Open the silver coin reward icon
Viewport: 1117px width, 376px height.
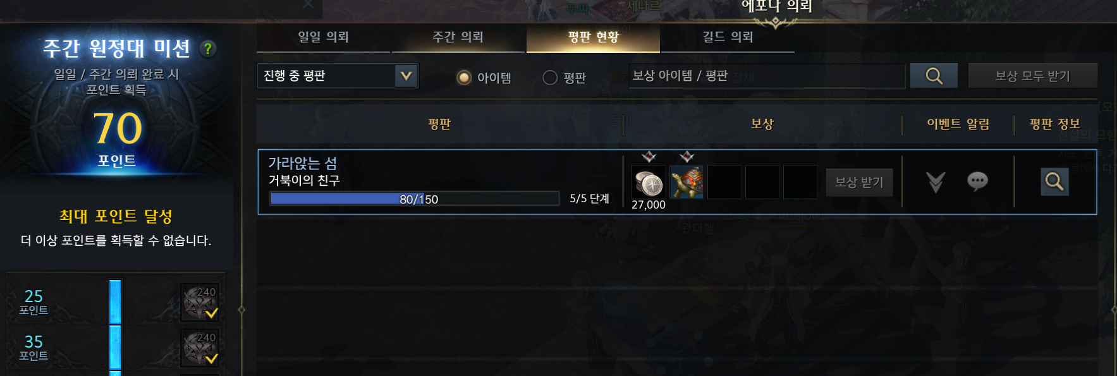649,183
